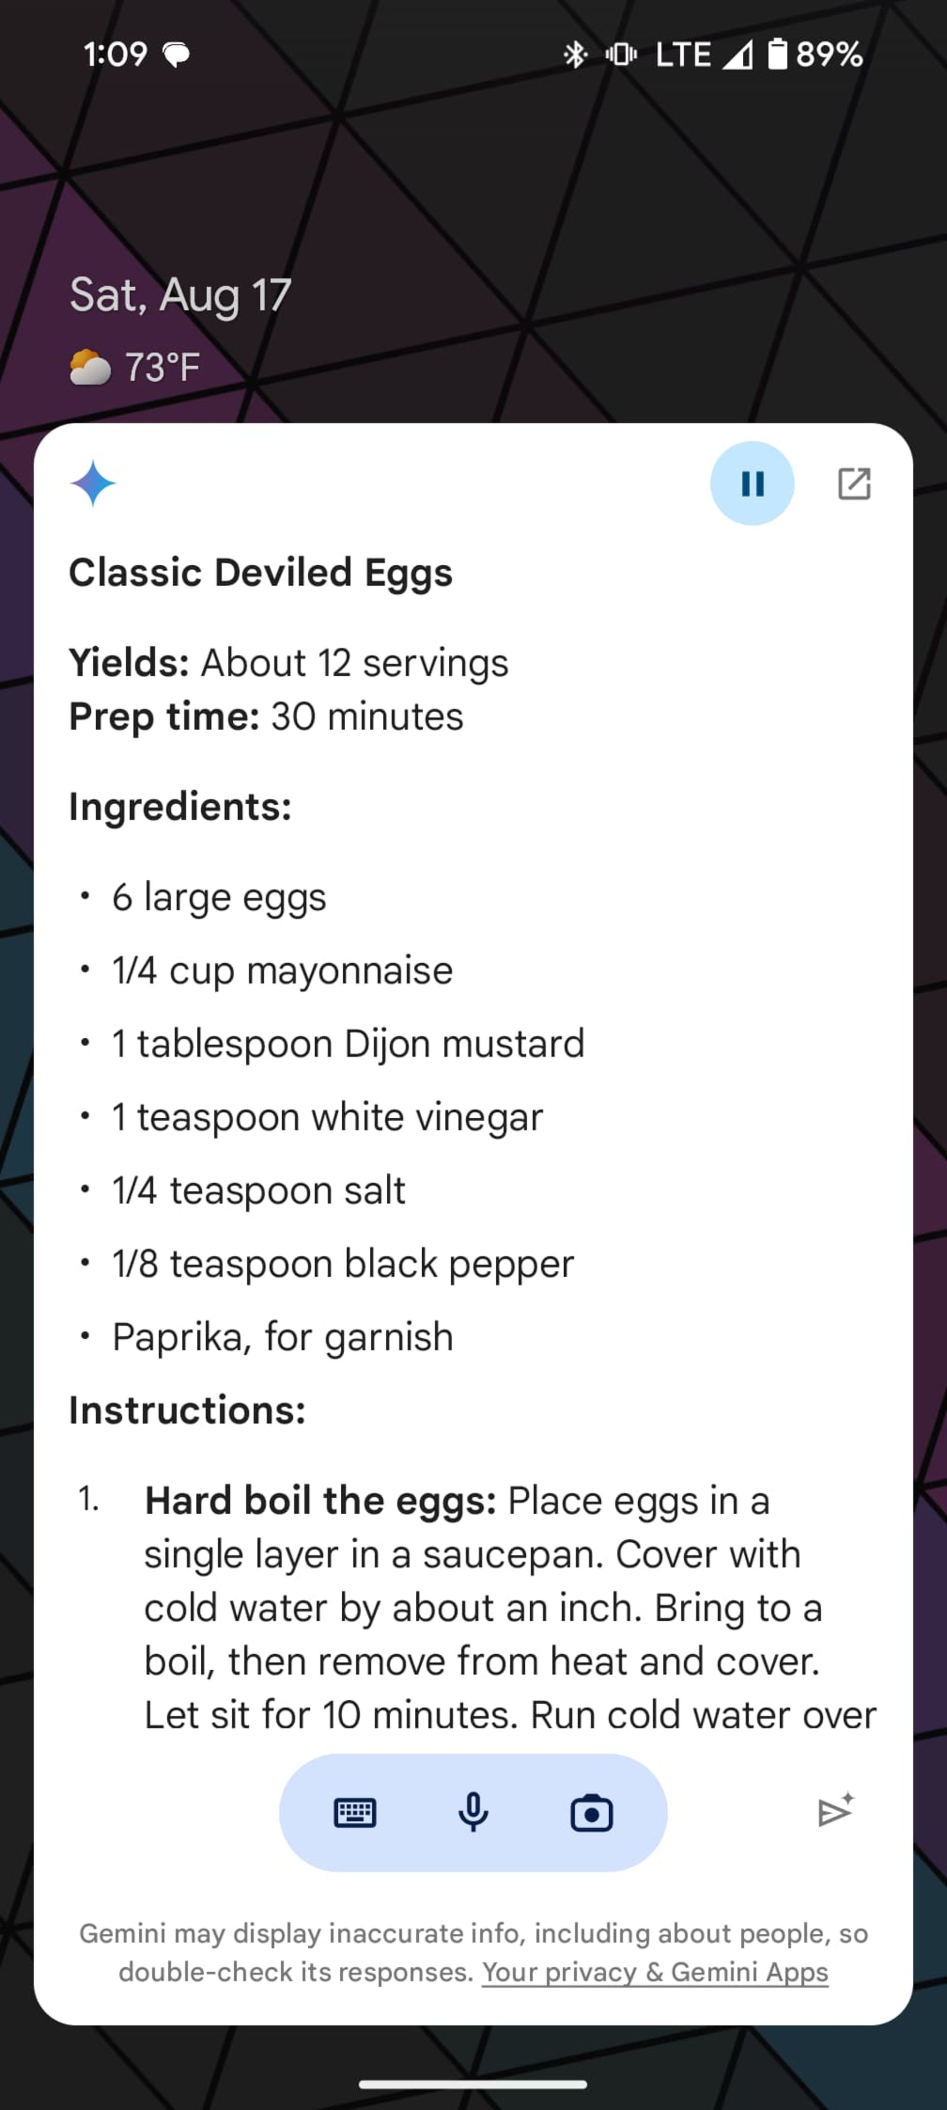
Task: Tap the chat notification icon in status bar
Action: [176, 55]
